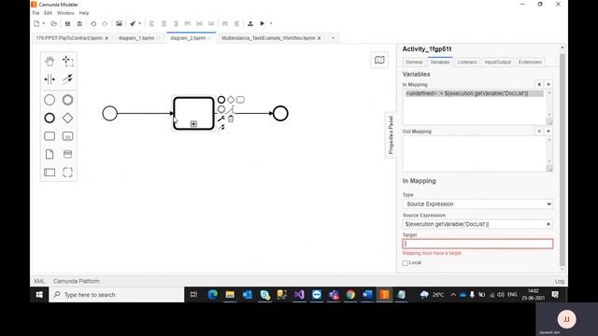
Task: Change element type with wrench icon
Action: pyautogui.click(x=221, y=119)
